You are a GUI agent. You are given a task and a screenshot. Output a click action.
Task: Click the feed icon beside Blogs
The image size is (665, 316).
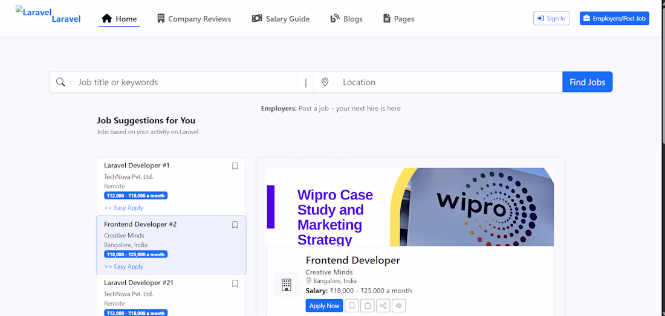click(335, 19)
